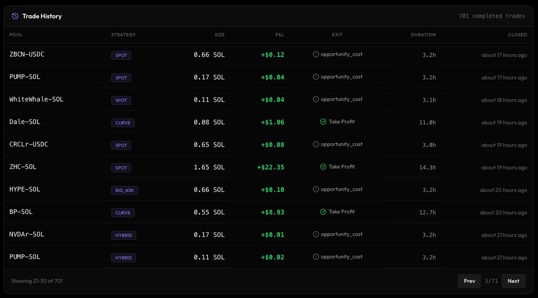This screenshot has height=298, width=538.
Task: Click the +$1.06 profit value
Action: click(272, 122)
